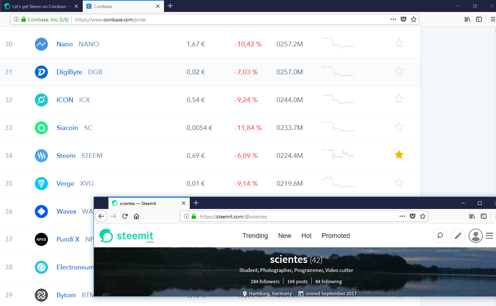
Task: Favorite Verge with its star
Action: tap(399, 183)
